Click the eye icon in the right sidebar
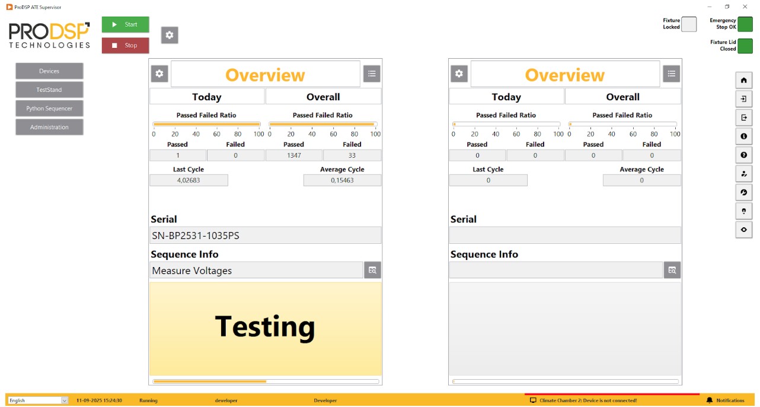The width and height of the screenshot is (760, 407). pyautogui.click(x=743, y=230)
